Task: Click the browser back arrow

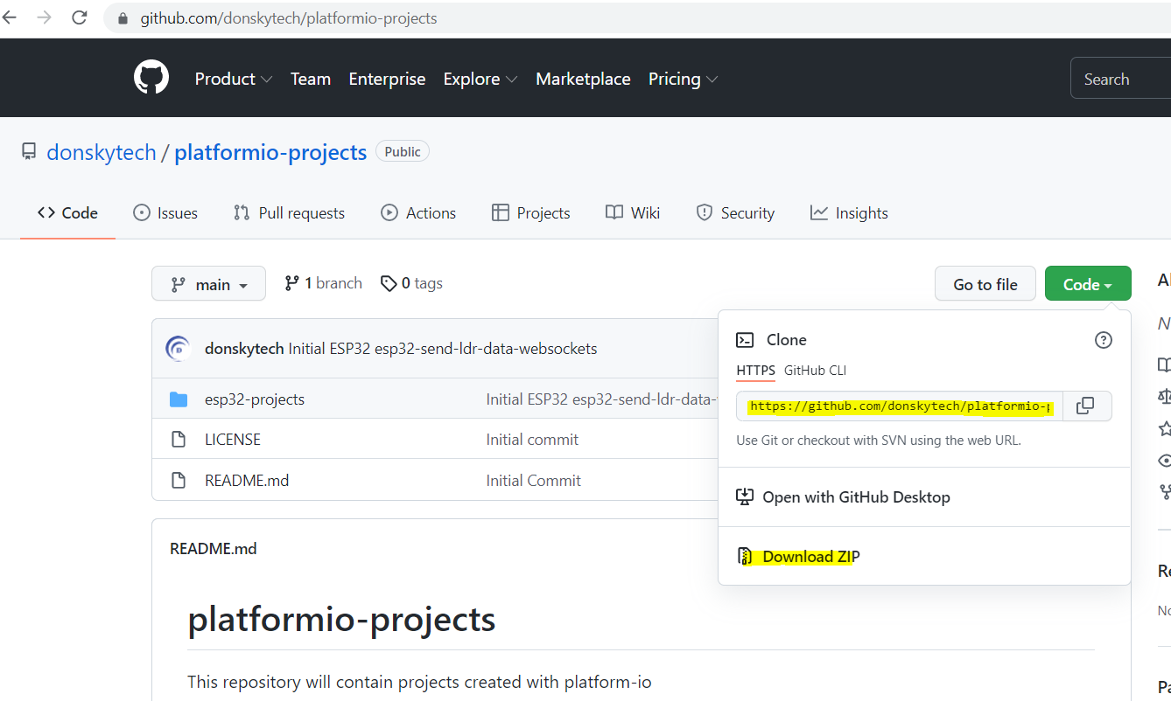Action: (10, 17)
